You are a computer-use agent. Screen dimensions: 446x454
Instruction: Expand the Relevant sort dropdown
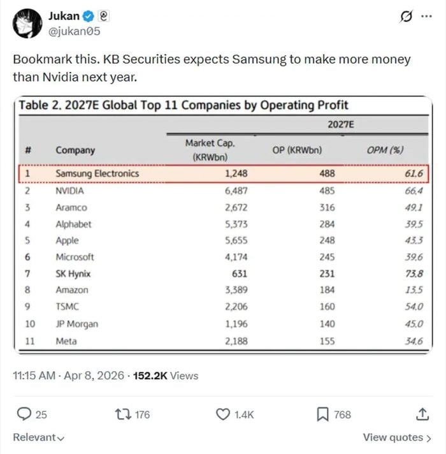(x=39, y=437)
